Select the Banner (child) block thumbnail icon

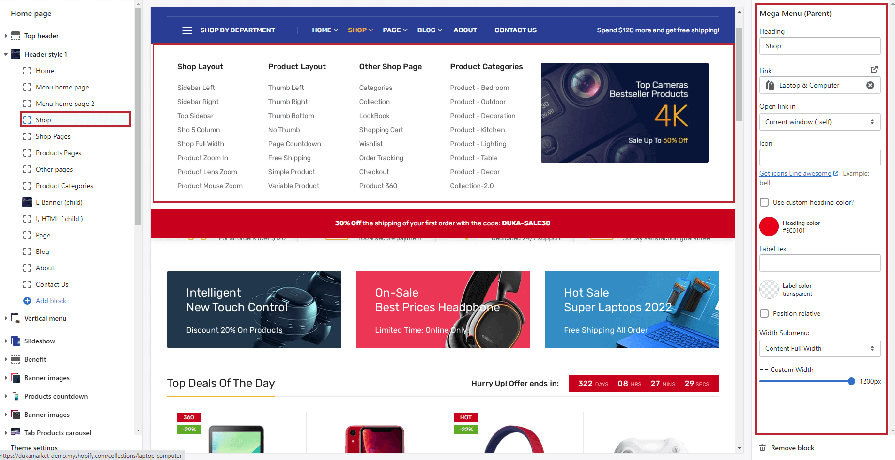27,202
